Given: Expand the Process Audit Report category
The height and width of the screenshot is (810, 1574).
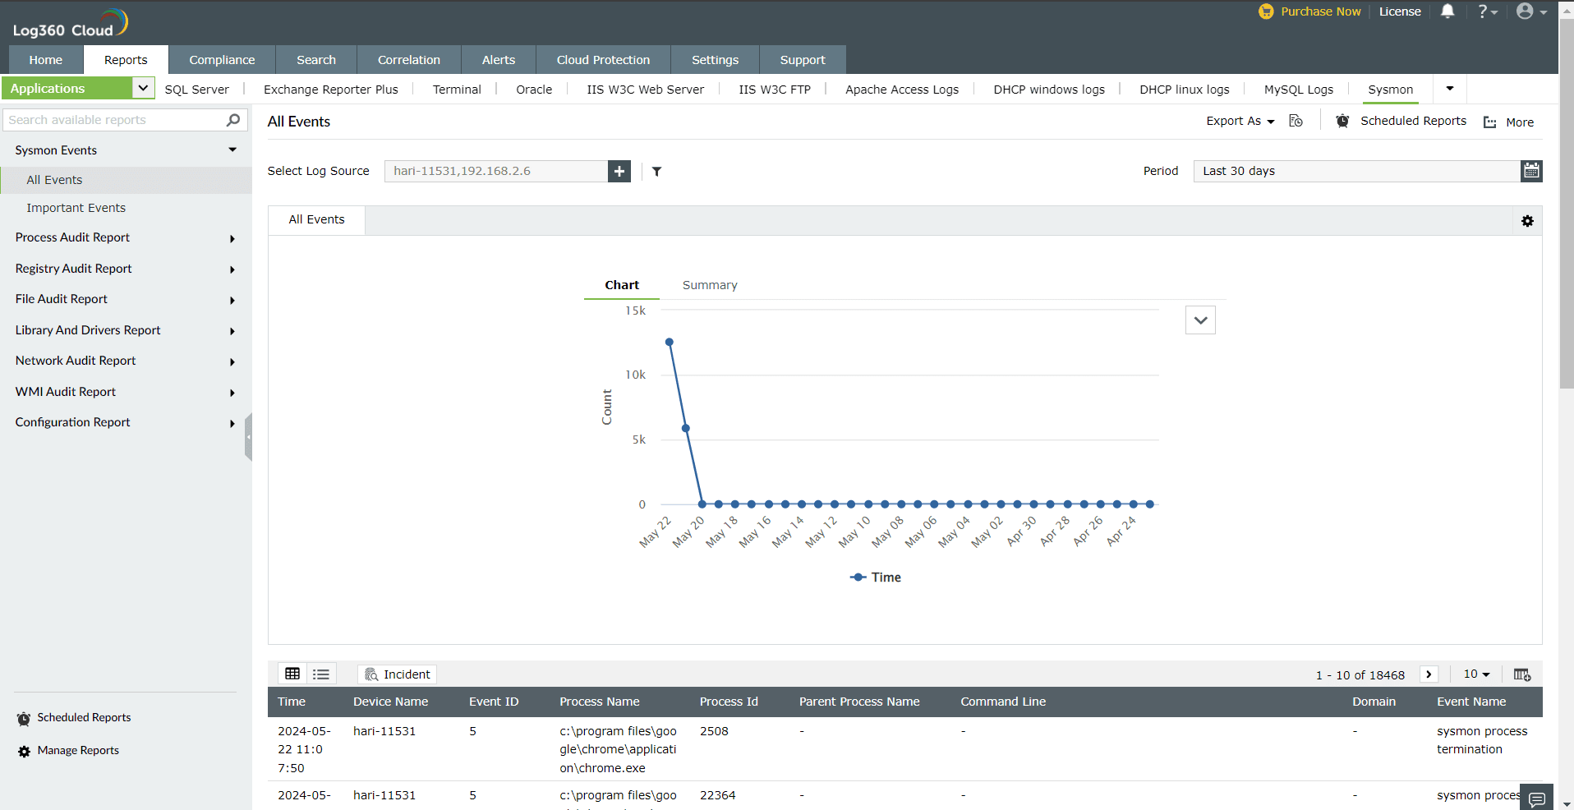Looking at the screenshot, I should [x=232, y=238].
